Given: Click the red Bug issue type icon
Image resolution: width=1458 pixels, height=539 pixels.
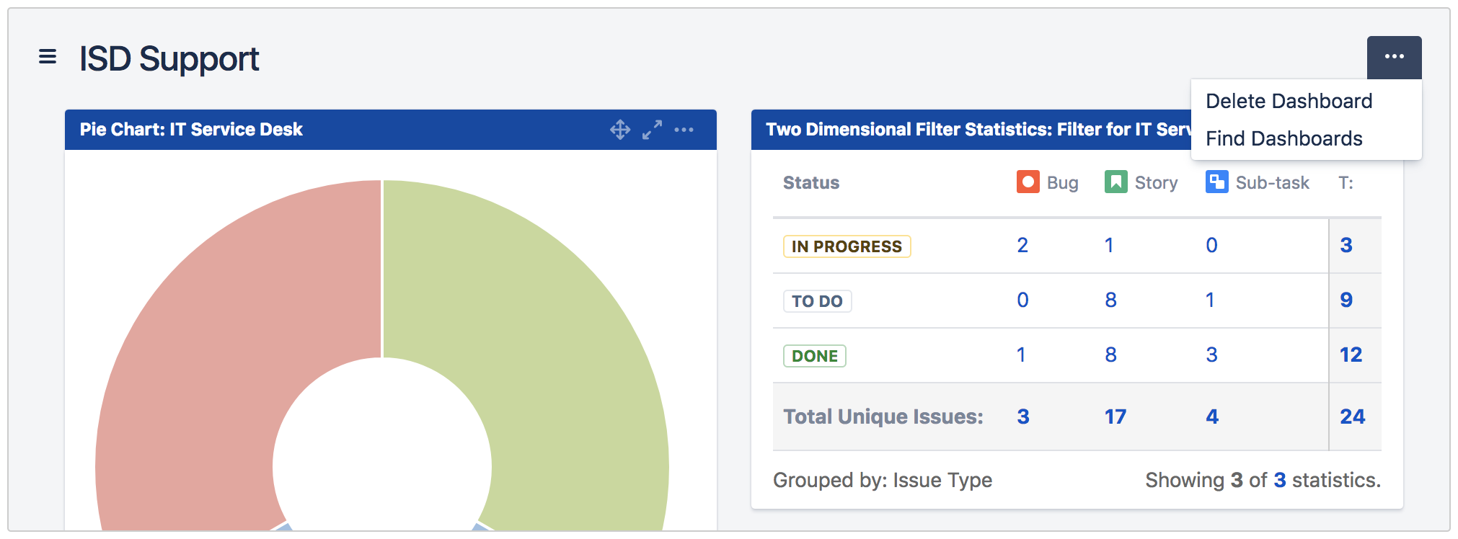Looking at the screenshot, I should tap(1028, 182).
